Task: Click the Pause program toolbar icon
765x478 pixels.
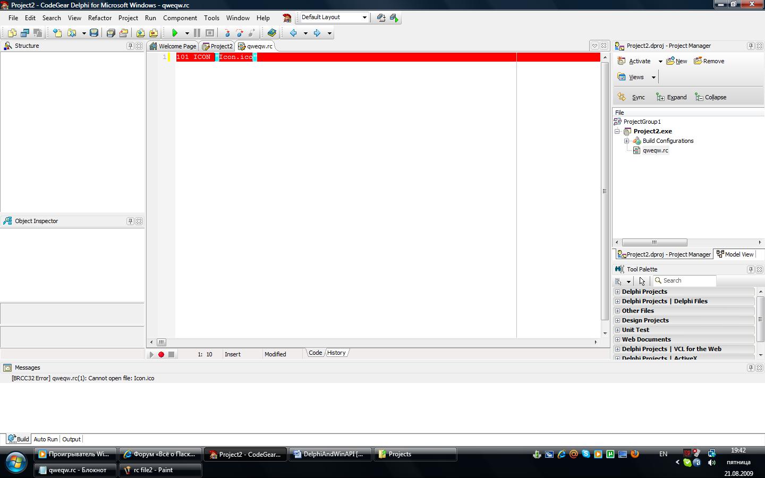Action: pos(197,33)
